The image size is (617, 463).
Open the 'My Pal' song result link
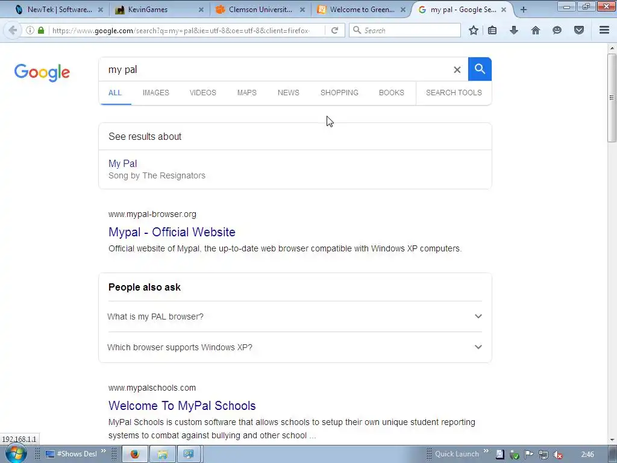pyautogui.click(x=123, y=163)
